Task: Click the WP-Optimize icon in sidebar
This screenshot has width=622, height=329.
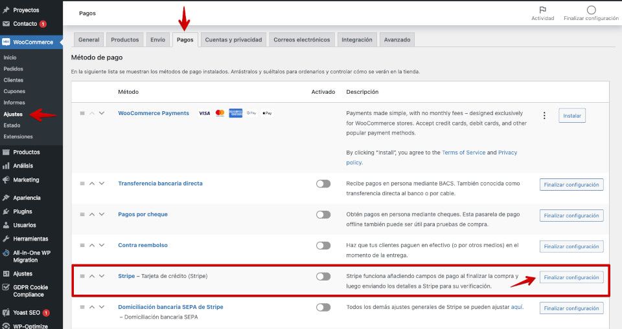Action: [6, 326]
